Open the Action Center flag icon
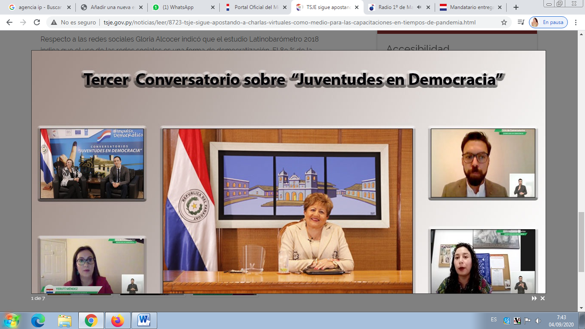 (x=528, y=320)
